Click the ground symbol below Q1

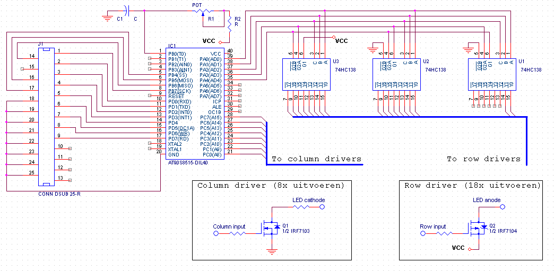(x=271, y=252)
